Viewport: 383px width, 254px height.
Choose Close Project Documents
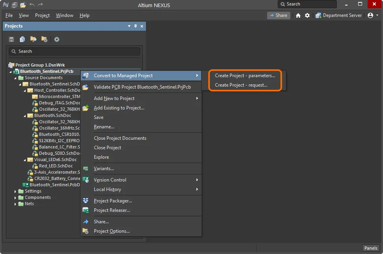click(x=141, y=138)
